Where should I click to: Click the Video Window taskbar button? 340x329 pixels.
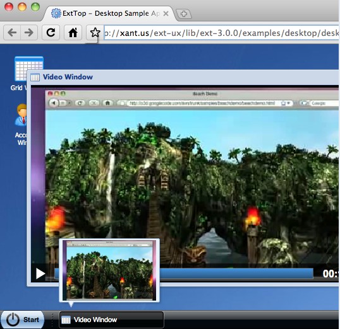pyautogui.click(x=111, y=320)
